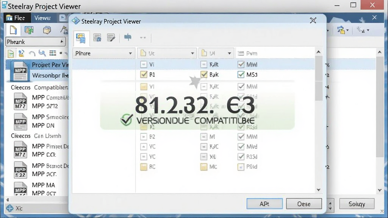Open the UI column dropdown

[216, 53]
